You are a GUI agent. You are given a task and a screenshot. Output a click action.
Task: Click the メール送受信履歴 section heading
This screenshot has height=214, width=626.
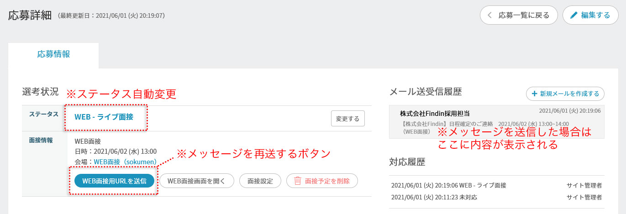[x=426, y=92]
